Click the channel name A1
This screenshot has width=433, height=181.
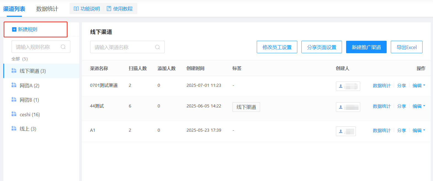tap(93, 130)
